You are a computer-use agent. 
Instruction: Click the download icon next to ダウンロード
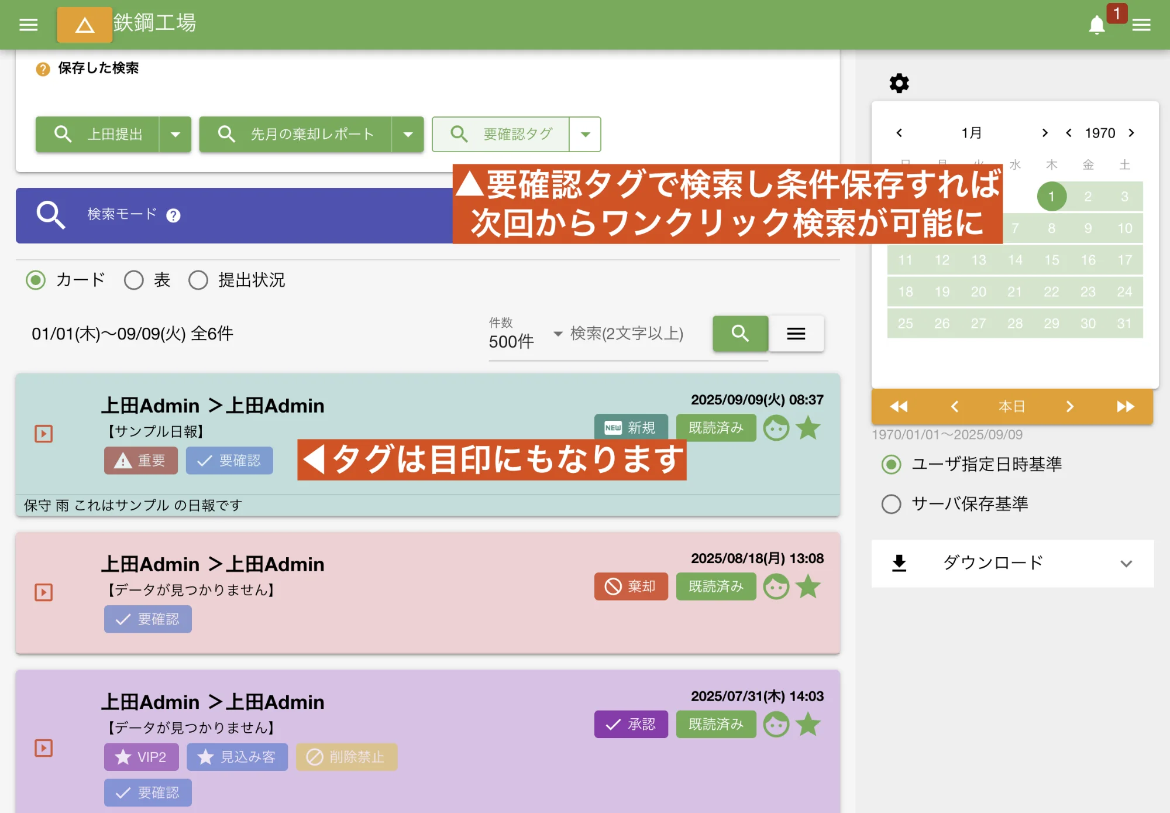coord(899,563)
